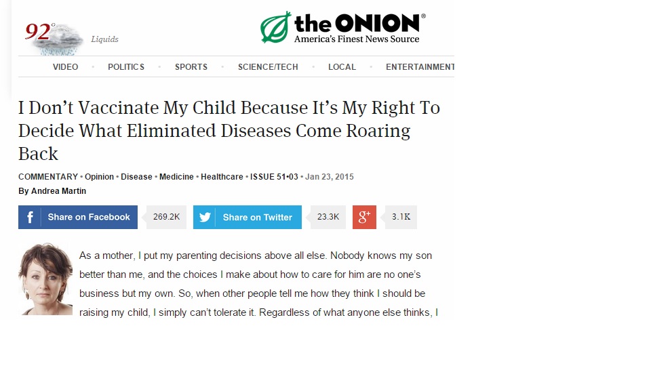Click the Twitter bird icon
This screenshot has height=366, width=651.
pos(205,218)
